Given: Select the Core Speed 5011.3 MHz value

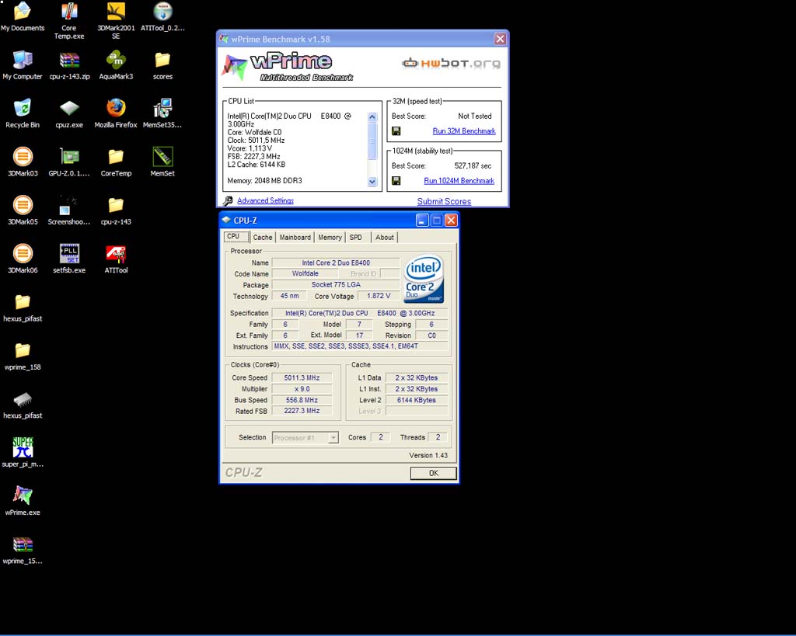Looking at the screenshot, I should (302, 378).
